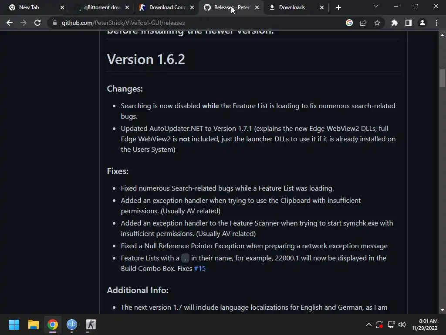Screen dimensions: 446x335
Task: Open the volume speaker control
Action: (402, 325)
